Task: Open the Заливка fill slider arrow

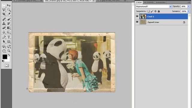Action: click(x=189, y=11)
